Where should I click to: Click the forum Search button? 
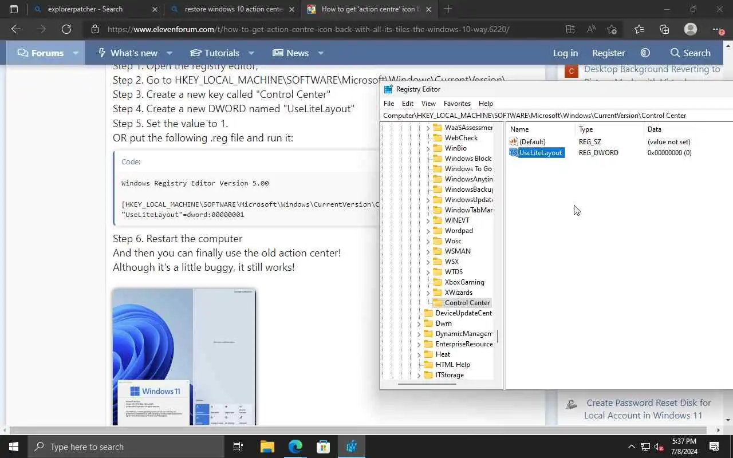[690, 53]
